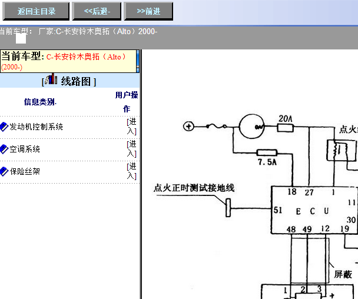Viewport: 358px width, 299px height.
Task: Click the 信息类别 column header
Action: 40,102
